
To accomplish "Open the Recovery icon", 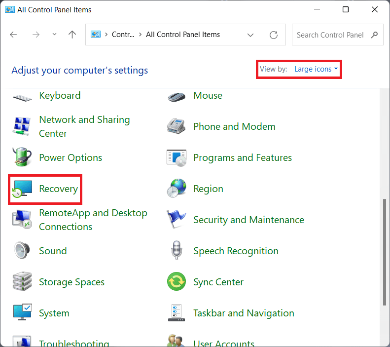I will point(22,189).
